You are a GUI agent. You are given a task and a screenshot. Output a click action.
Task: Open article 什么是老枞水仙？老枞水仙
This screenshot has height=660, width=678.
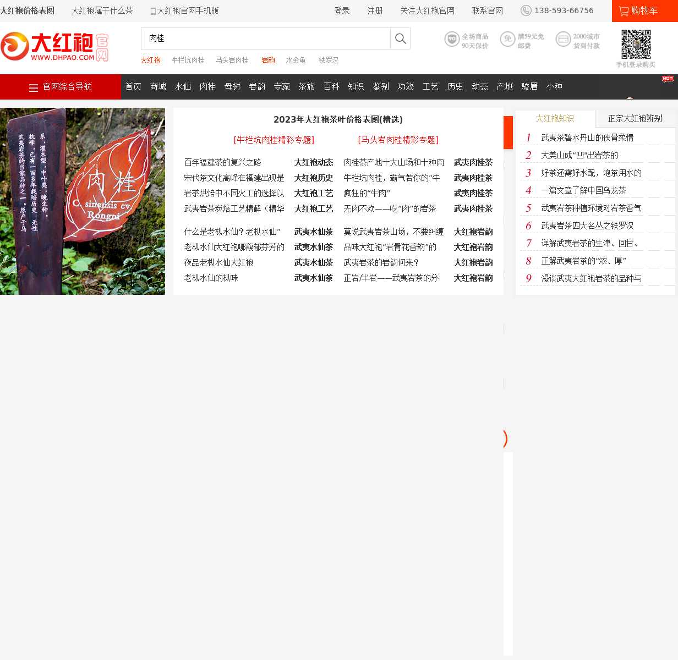click(232, 232)
